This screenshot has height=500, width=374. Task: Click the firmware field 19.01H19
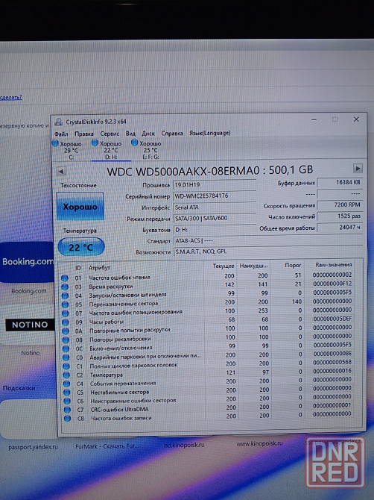tap(215, 184)
